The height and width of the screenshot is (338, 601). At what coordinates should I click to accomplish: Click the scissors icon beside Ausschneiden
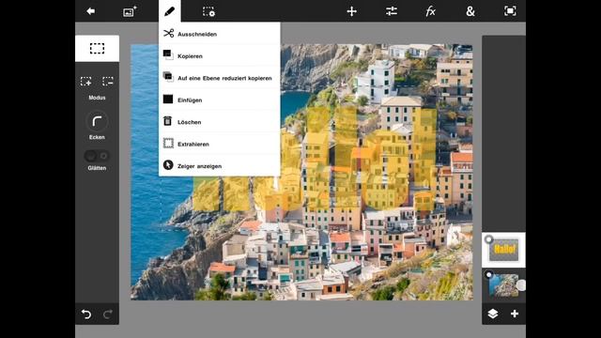click(168, 34)
